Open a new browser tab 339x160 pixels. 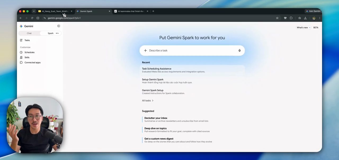(153, 11)
